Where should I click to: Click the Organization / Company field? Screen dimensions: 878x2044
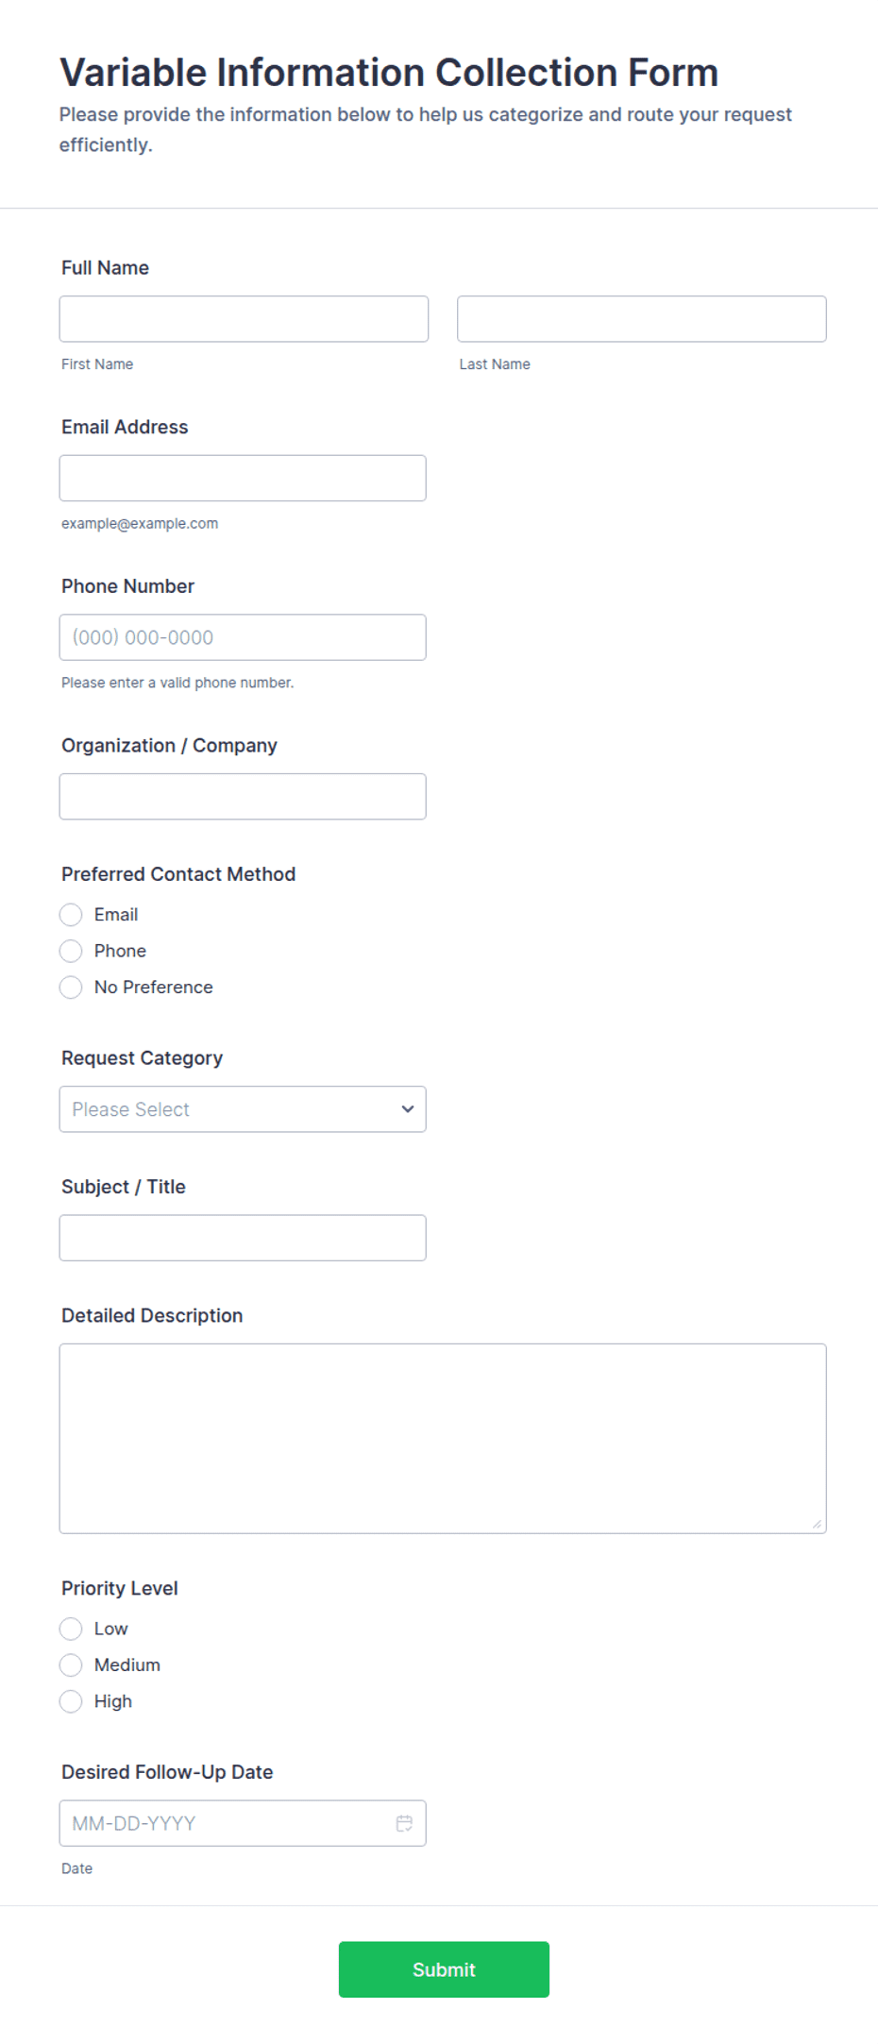coord(243,797)
